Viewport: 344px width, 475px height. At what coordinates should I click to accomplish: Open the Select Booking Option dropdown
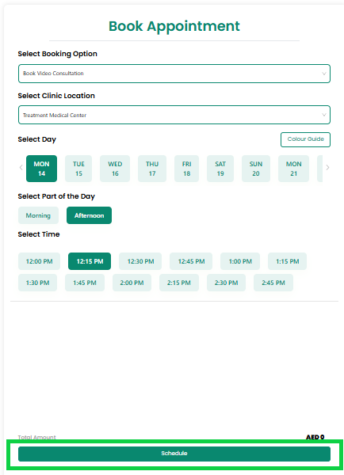[174, 74]
